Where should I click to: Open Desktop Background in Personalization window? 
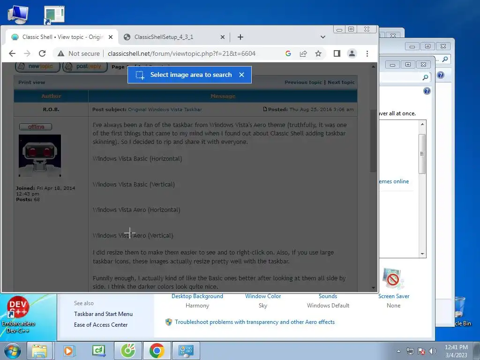point(197,296)
